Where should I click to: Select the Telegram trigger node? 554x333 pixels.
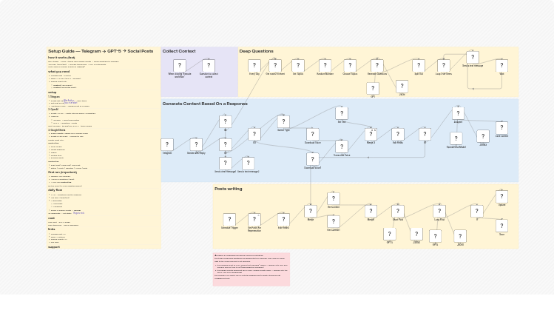167,145
